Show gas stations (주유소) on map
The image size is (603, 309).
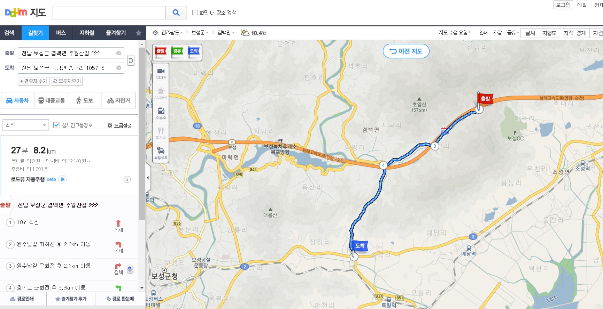[161, 113]
